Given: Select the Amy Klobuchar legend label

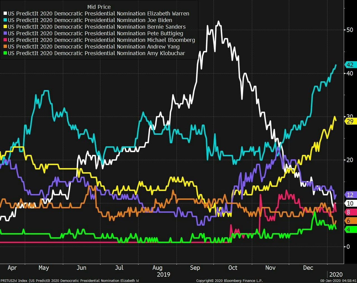Looking at the screenshot, I should 96,53.
